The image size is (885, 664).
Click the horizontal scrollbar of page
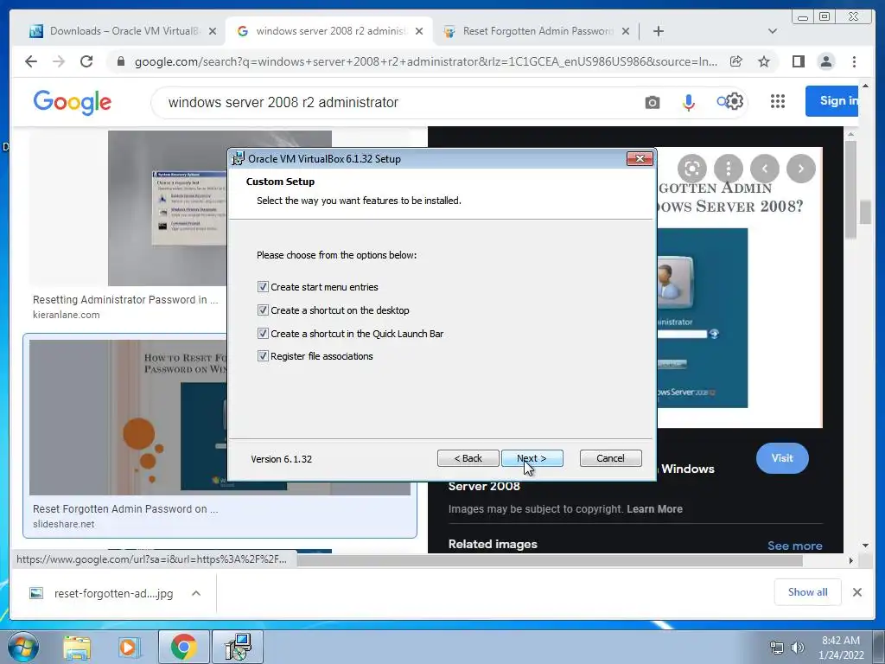point(550,560)
